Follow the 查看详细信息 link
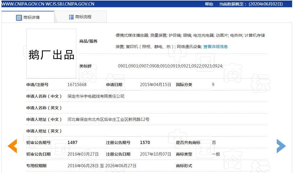 point(216,47)
